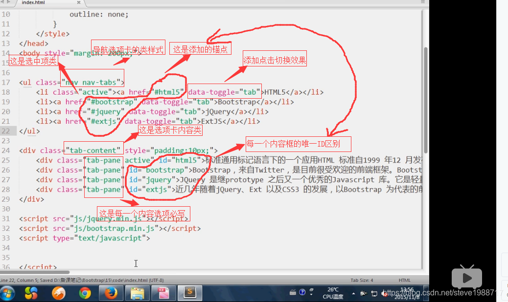Click "active" class value on line 18
The image size is (508, 302).
(95, 92)
